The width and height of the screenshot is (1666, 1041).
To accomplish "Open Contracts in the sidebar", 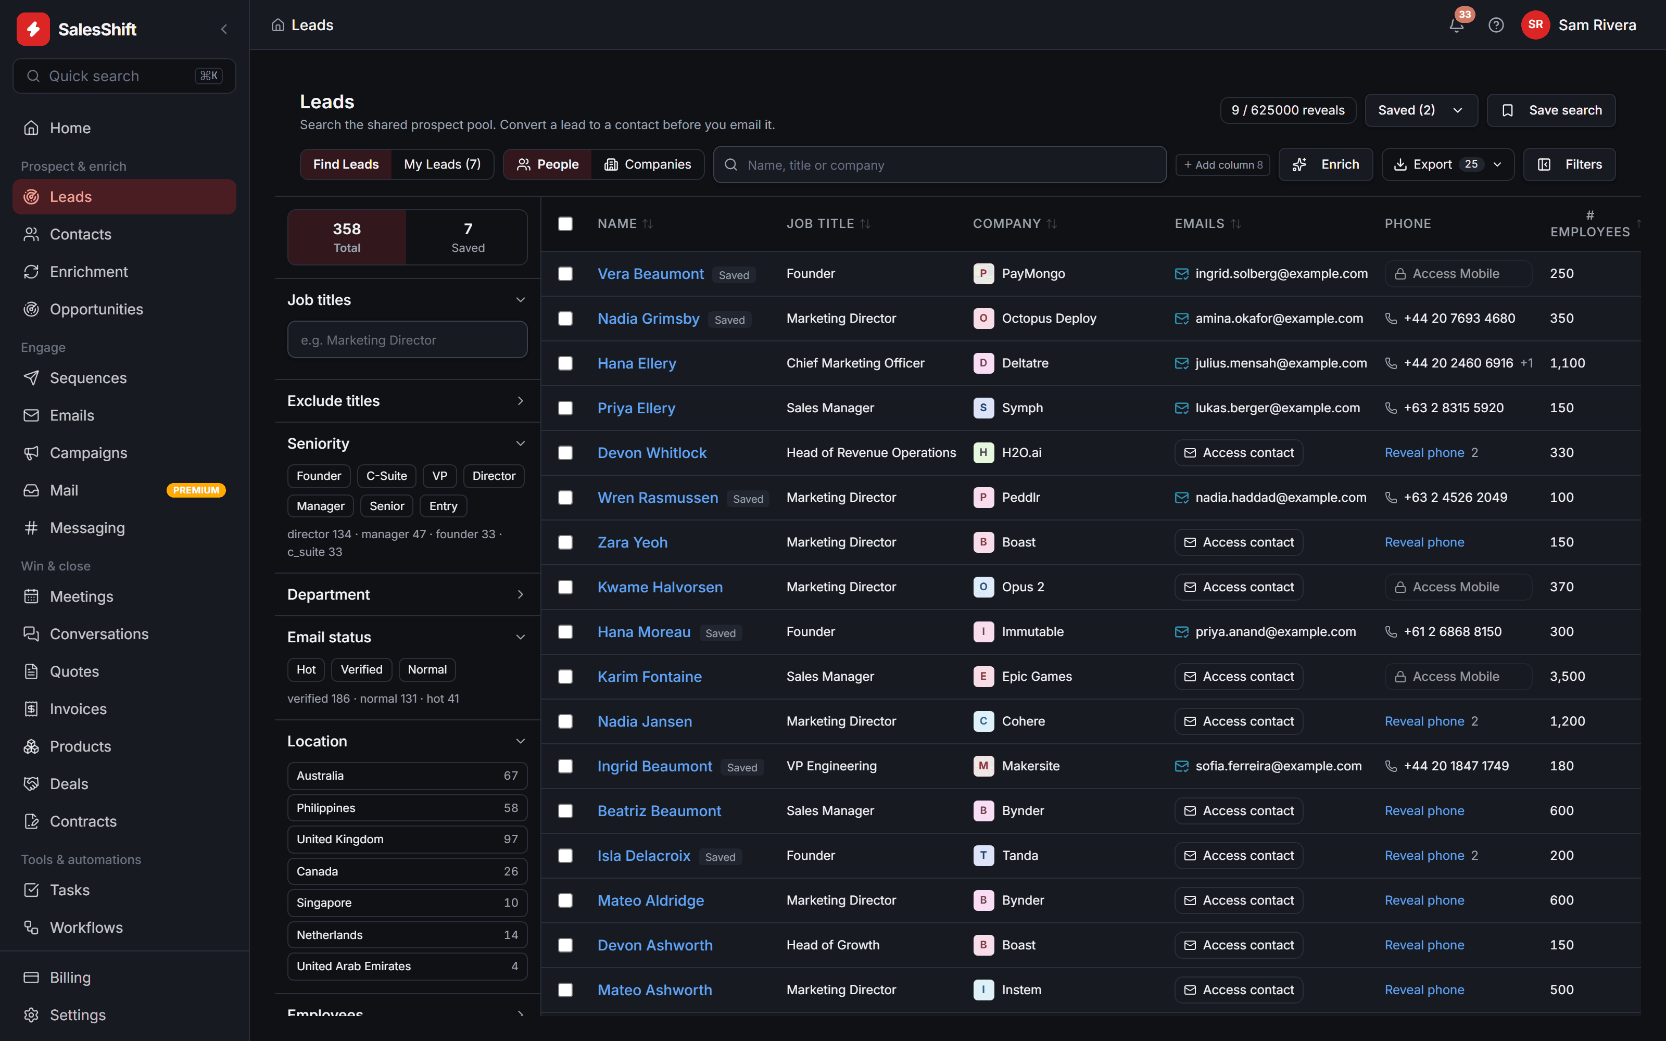I will 124,821.
